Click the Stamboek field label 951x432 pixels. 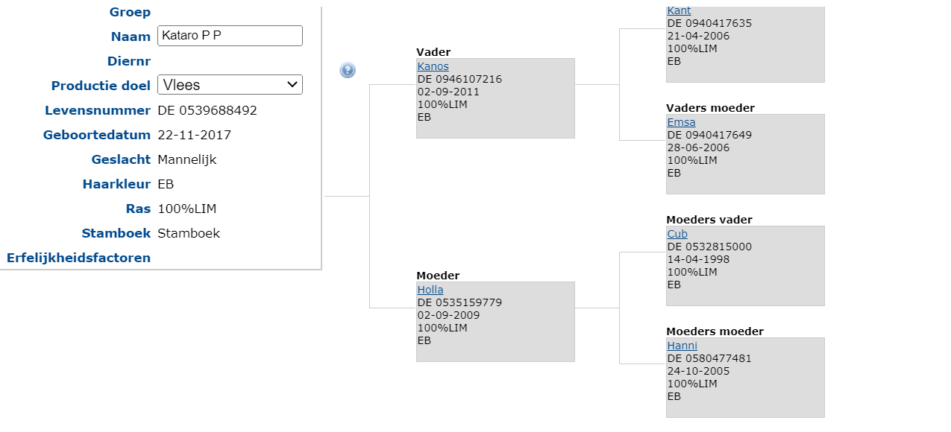click(116, 233)
